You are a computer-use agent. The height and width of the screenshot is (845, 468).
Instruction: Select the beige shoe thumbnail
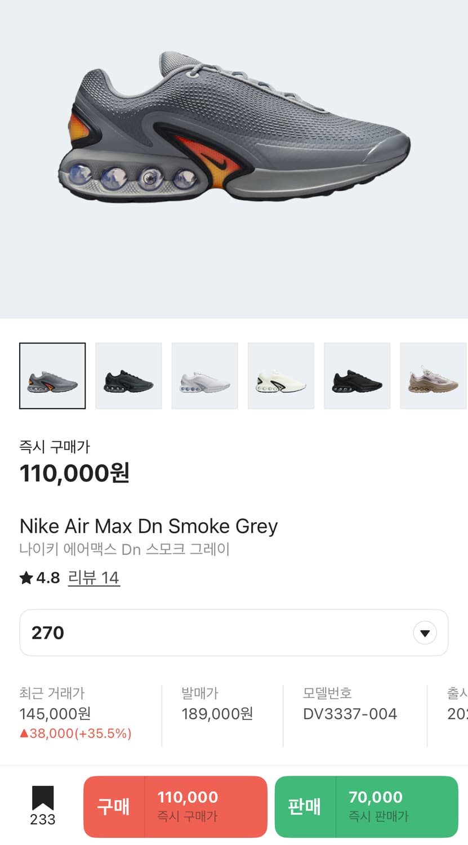click(433, 376)
